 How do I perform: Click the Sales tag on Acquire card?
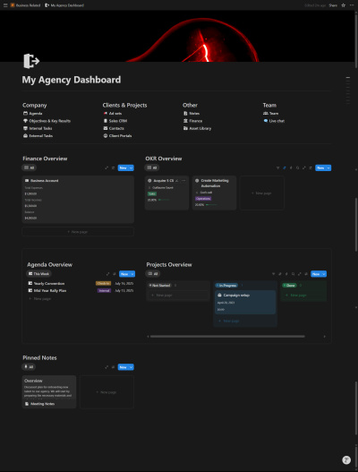152,193
